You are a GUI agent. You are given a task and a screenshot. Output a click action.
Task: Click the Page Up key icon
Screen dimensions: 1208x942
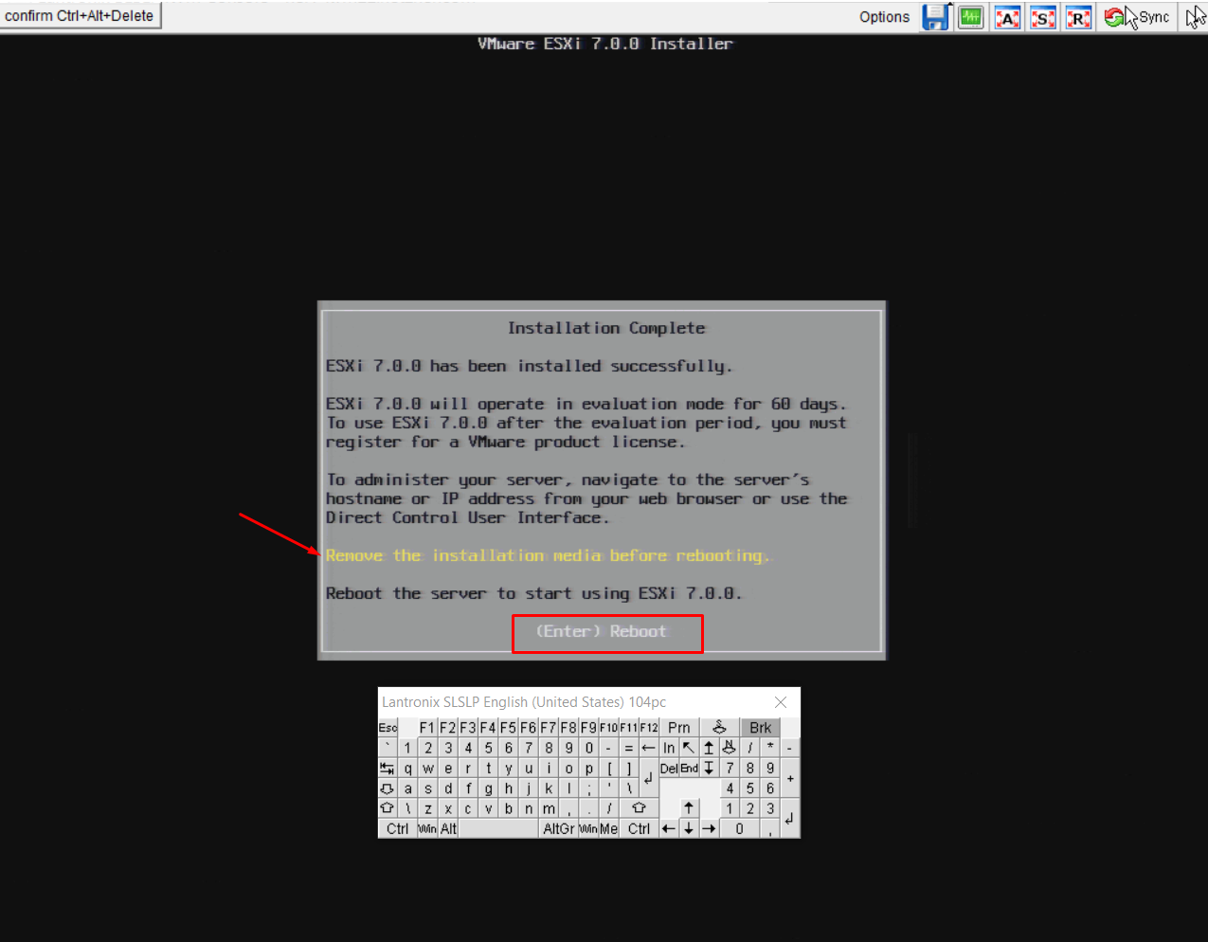click(709, 748)
